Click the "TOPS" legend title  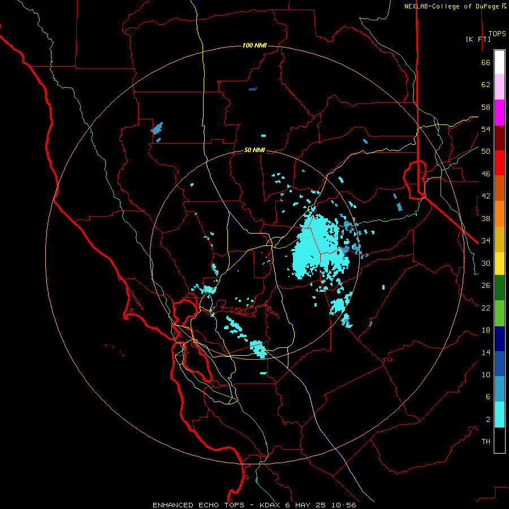pos(497,33)
